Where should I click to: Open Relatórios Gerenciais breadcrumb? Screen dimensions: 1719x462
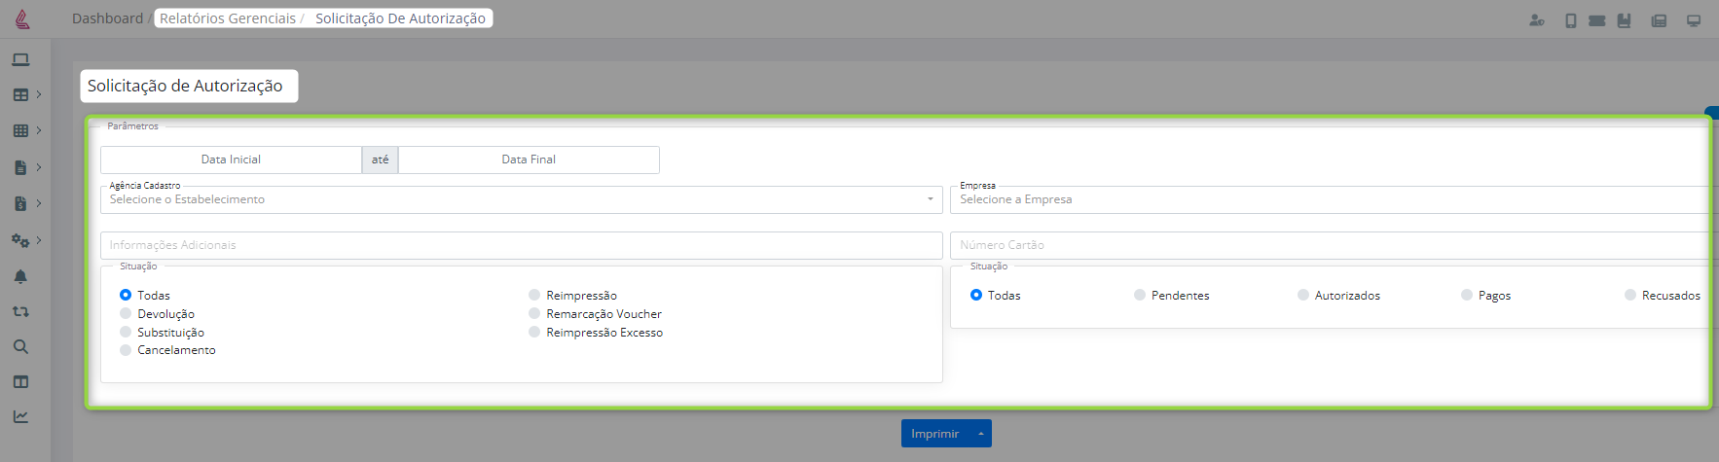[228, 18]
